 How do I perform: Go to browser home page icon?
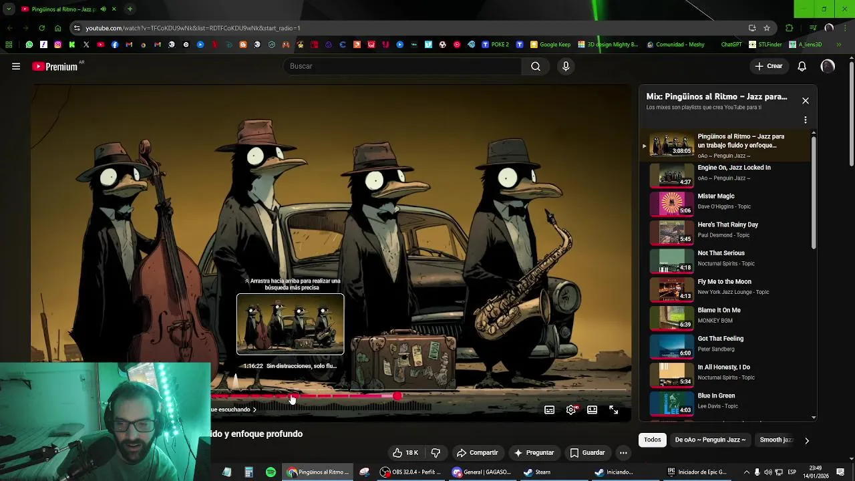tap(57, 28)
